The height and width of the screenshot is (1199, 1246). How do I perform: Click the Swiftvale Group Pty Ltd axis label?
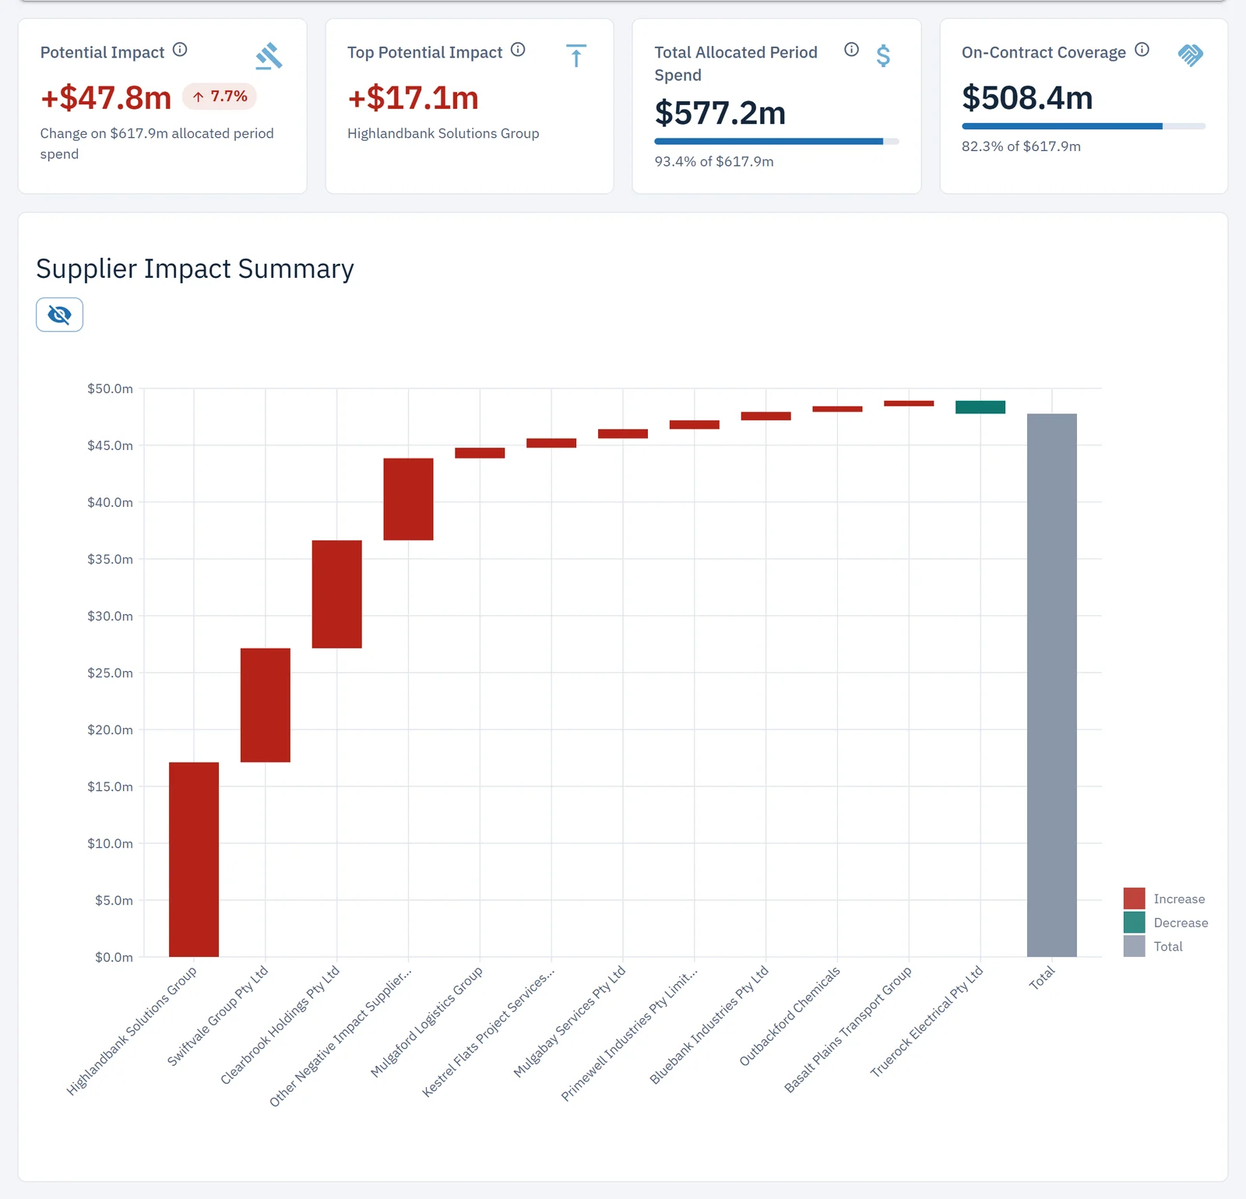217,1016
